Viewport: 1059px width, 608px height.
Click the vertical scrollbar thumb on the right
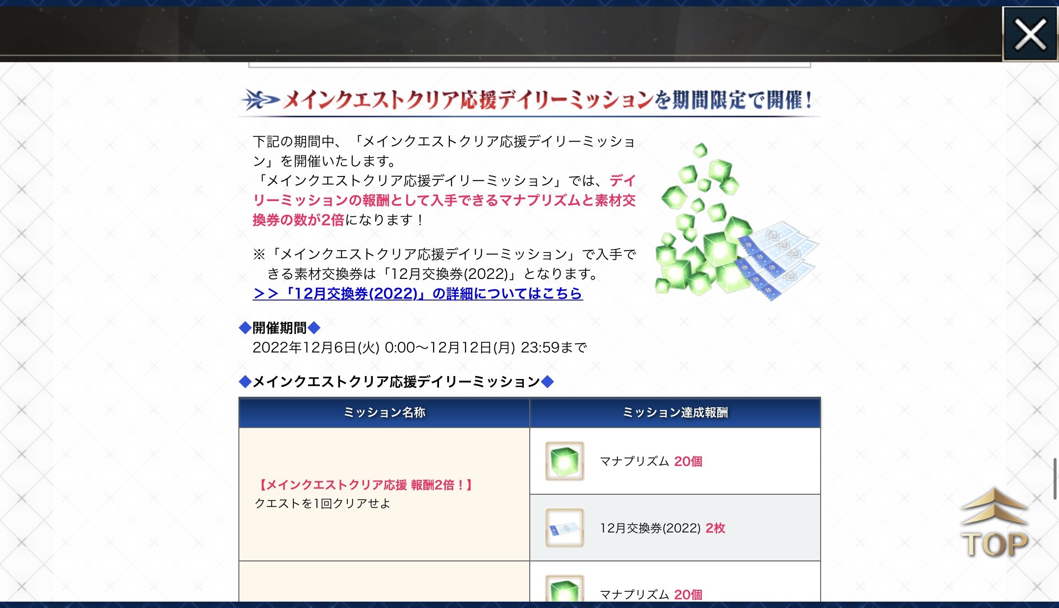tap(1055, 479)
